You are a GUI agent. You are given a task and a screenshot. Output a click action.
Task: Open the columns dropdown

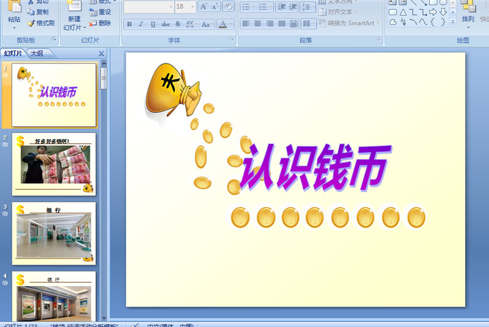[x=309, y=24]
